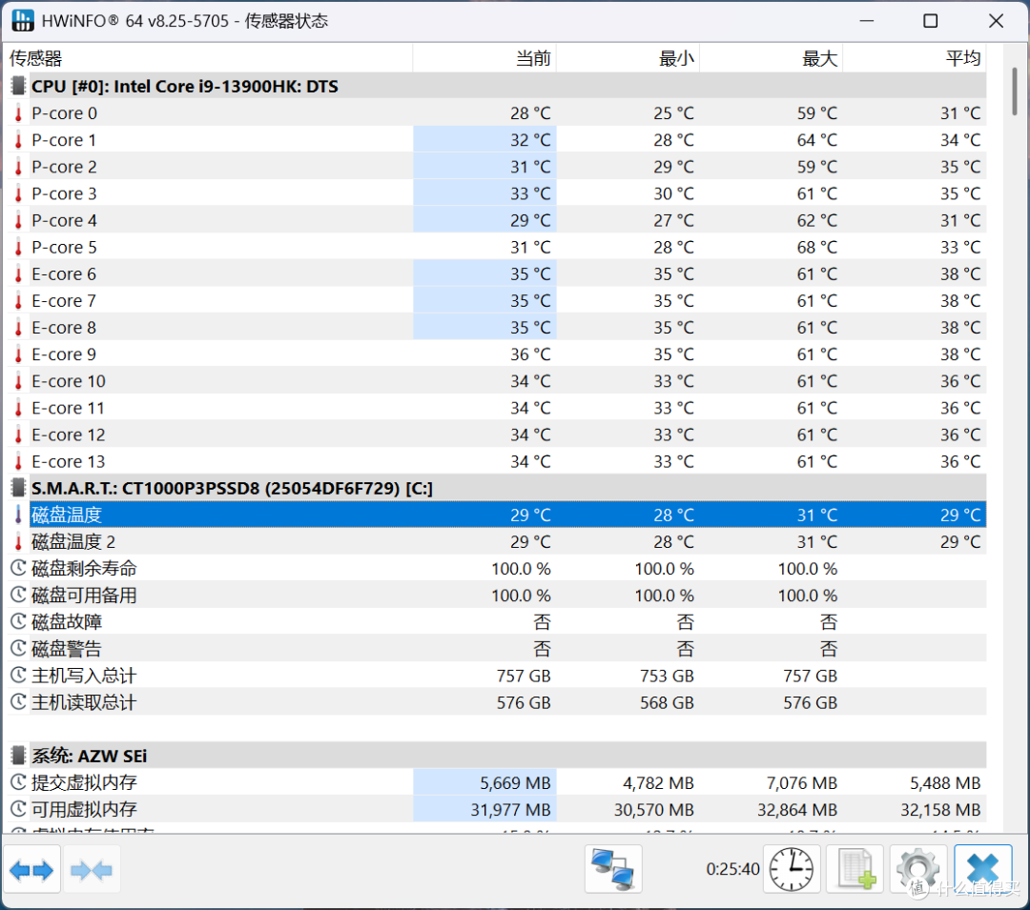
Task: Click the collapse columns inward arrows button
Action: [x=92, y=870]
